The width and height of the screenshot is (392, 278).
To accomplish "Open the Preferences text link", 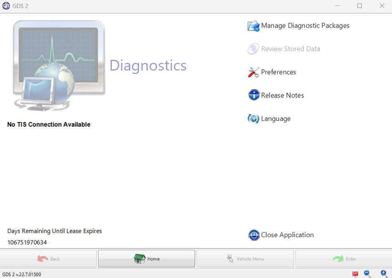I will pyautogui.click(x=279, y=72).
